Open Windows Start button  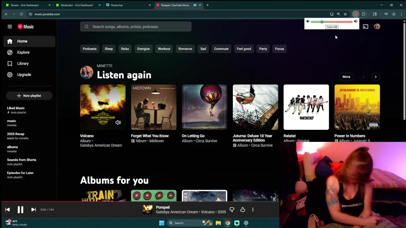pos(161,223)
